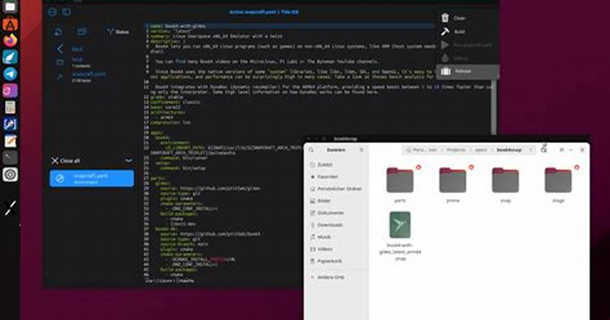Image resolution: width=610 pixels, height=320 pixels.
Task: Select the Release menu entry
Action: click(468, 71)
